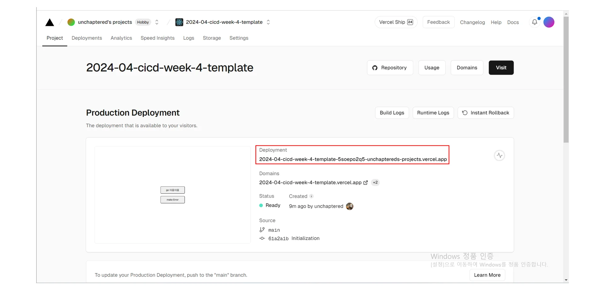Open the user avatar menu
This screenshot has width=605, height=286.
[549, 22]
